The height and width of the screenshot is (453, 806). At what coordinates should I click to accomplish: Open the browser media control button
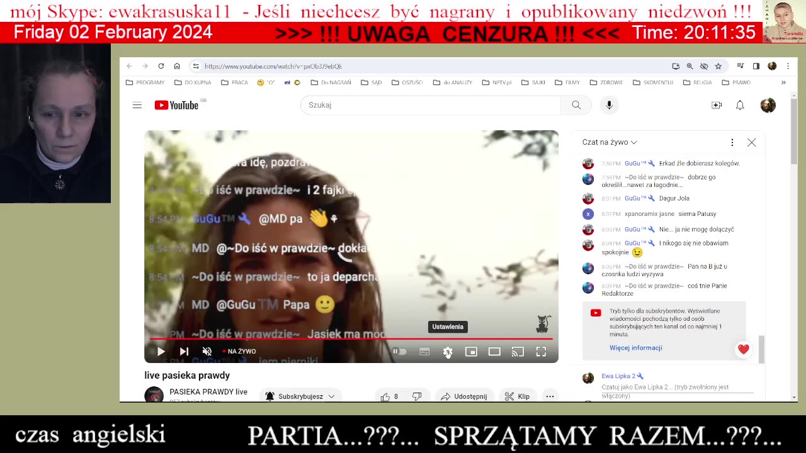click(741, 66)
